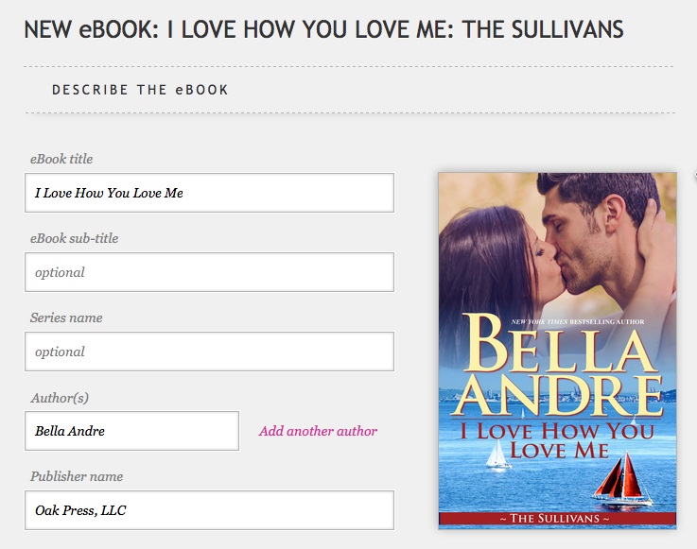Screen dimensions: 697x549
Task: Click the eBook title label
Action: click(61, 159)
